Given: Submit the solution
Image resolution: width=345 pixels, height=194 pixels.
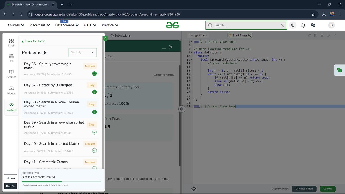Looking at the screenshot, I should pos(327,189).
